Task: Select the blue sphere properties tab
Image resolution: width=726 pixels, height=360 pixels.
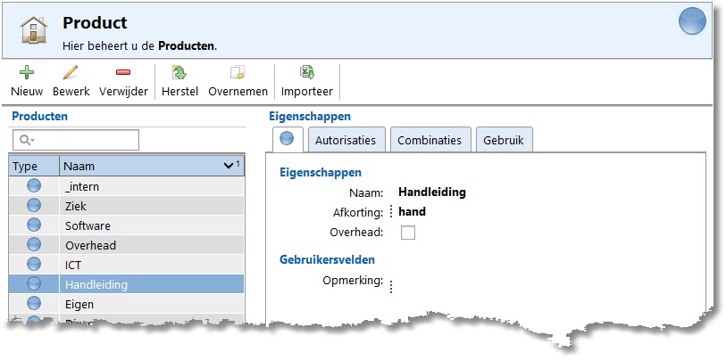Action: click(x=287, y=140)
